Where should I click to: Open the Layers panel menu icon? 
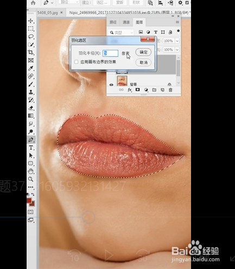pyautogui.click(x=177, y=22)
